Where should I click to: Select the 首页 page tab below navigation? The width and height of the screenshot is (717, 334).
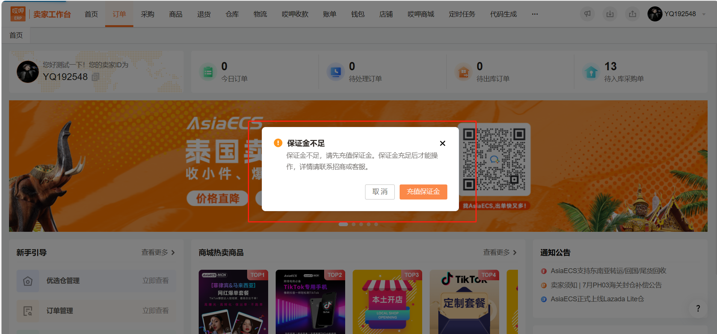pos(16,35)
